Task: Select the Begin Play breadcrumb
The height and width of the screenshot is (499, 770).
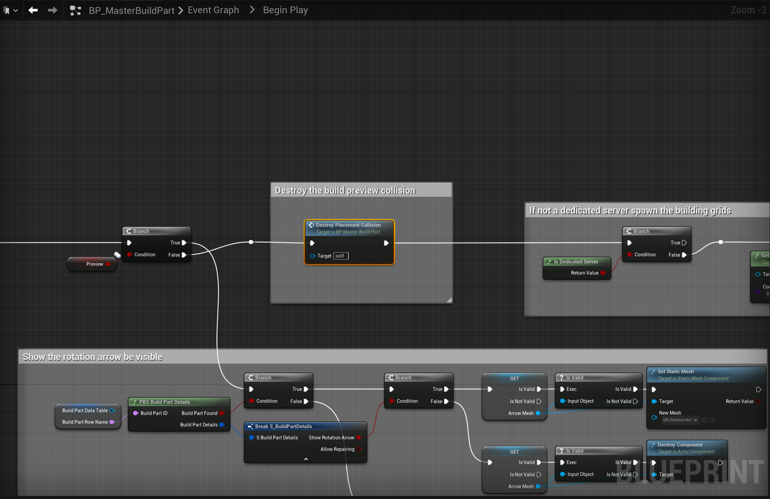Action: point(285,10)
